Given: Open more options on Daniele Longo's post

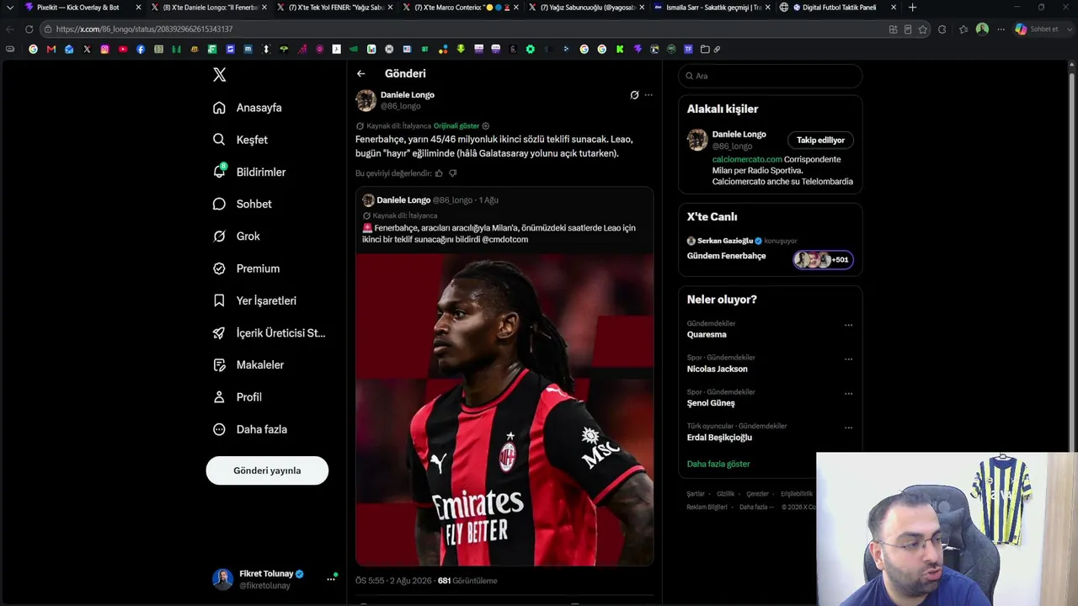Looking at the screenshot, I should pos(648,95).
